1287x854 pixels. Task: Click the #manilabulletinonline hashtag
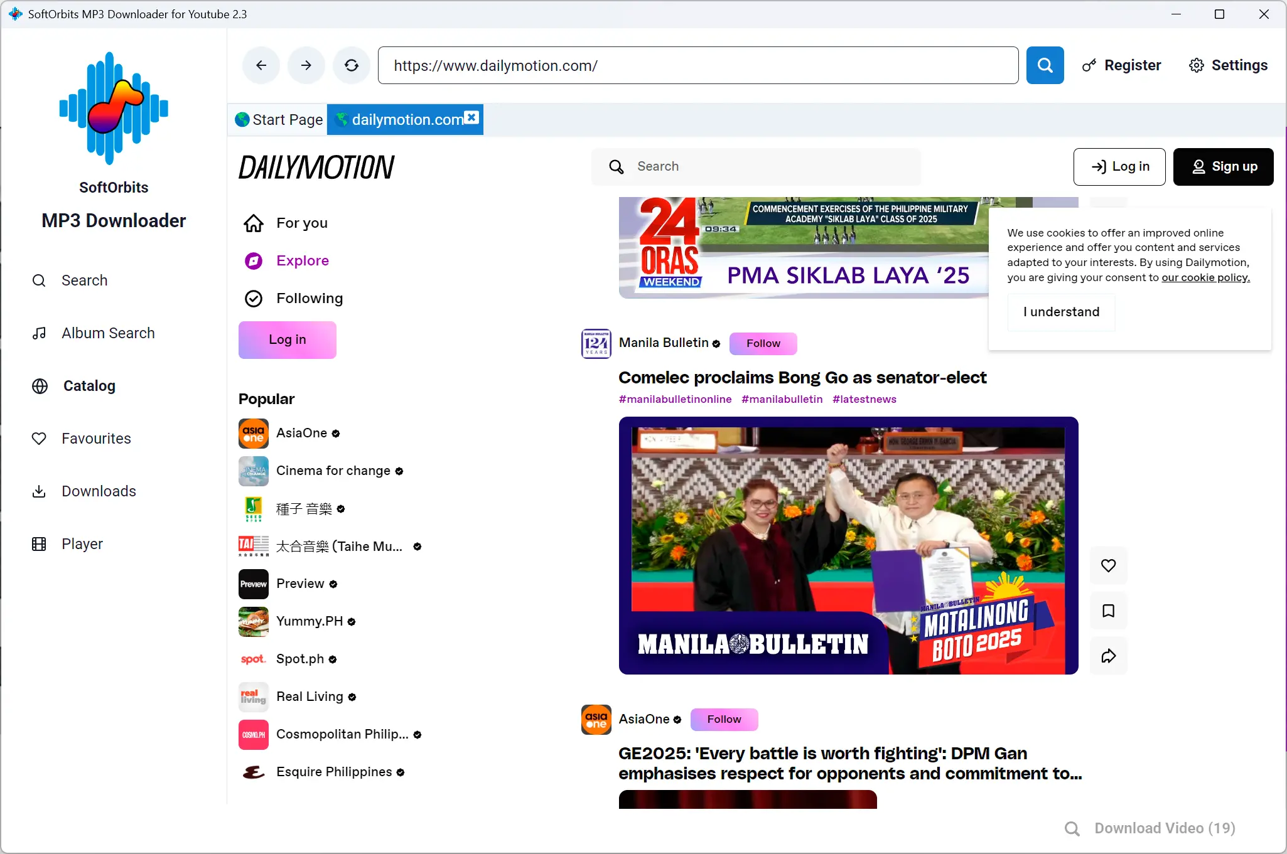click(675, 399)
